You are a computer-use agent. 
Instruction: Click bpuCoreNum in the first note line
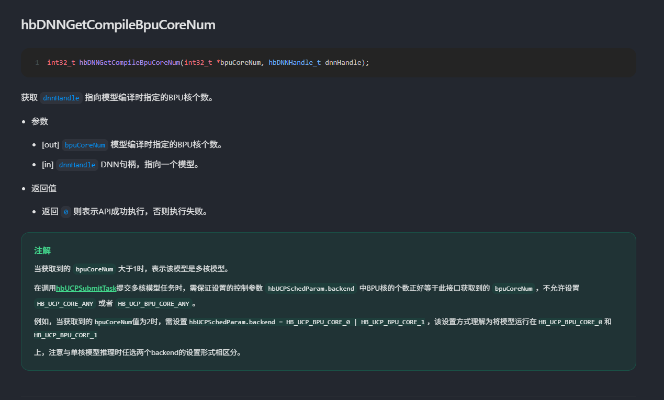94,269
